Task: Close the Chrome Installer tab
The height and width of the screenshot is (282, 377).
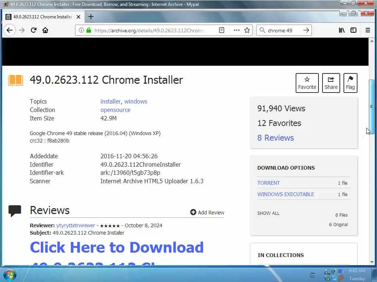Action: (78, 17)
